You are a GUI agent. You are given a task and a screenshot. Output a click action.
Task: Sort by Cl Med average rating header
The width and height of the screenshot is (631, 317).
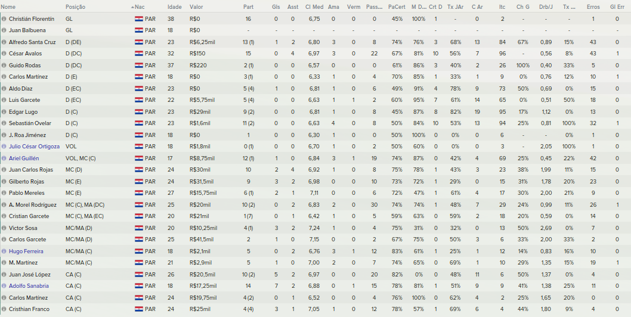[x=314, y=7]
